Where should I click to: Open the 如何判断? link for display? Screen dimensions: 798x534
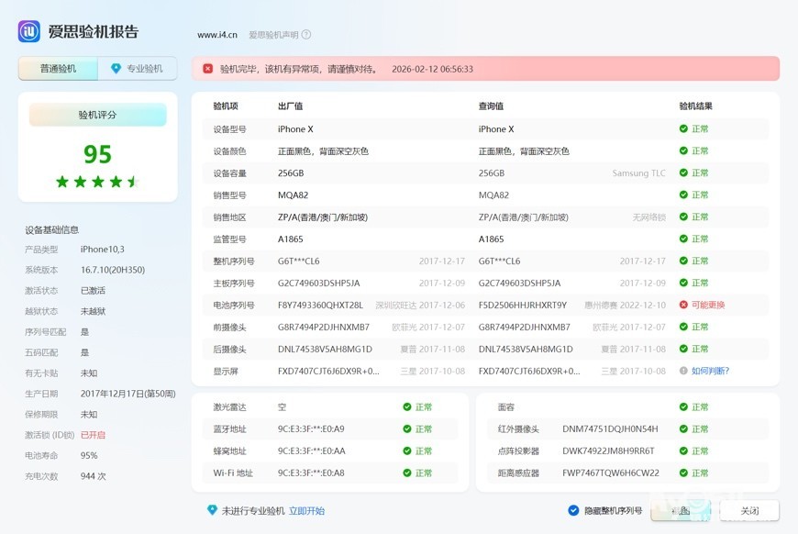tap(710, 371)
